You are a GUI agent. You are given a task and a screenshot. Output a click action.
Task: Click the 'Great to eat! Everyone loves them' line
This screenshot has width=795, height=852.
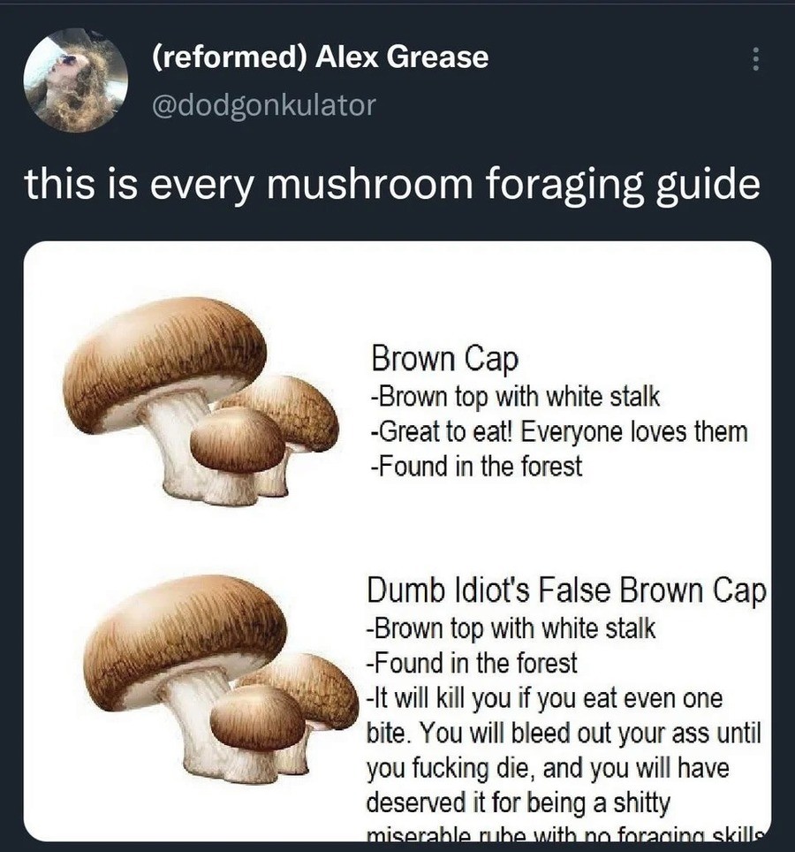[x=559, y=432]
